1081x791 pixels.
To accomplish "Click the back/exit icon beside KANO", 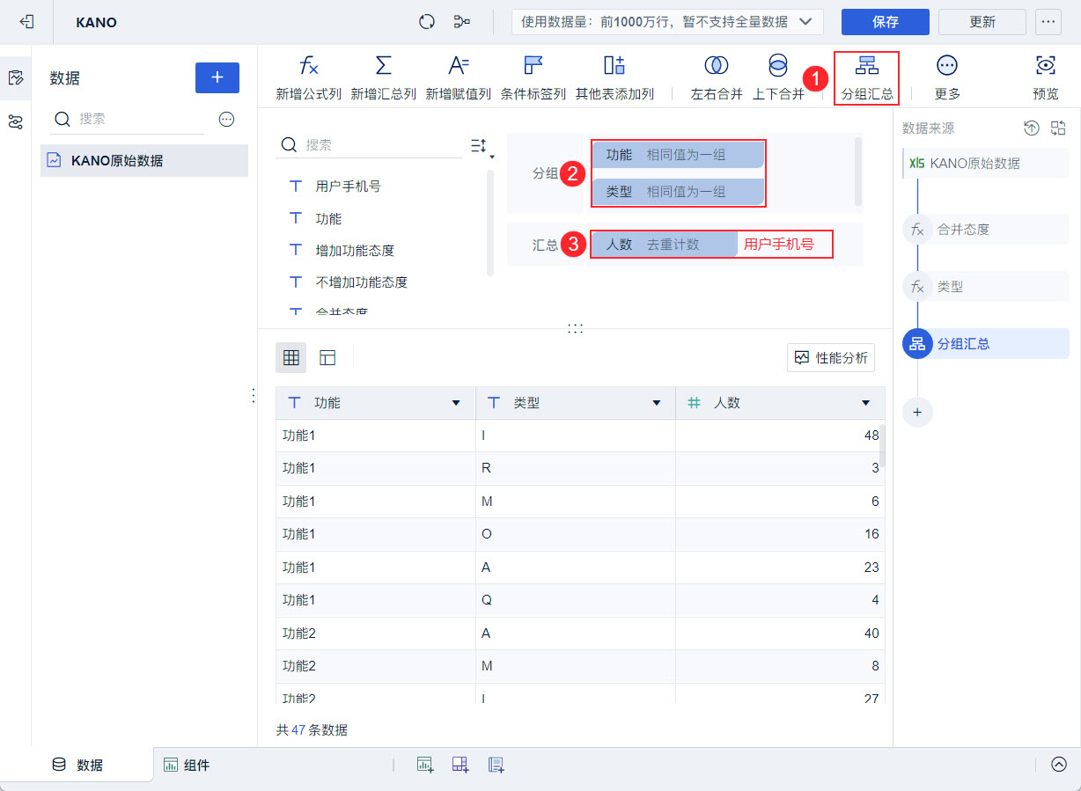I will (27, 22).
